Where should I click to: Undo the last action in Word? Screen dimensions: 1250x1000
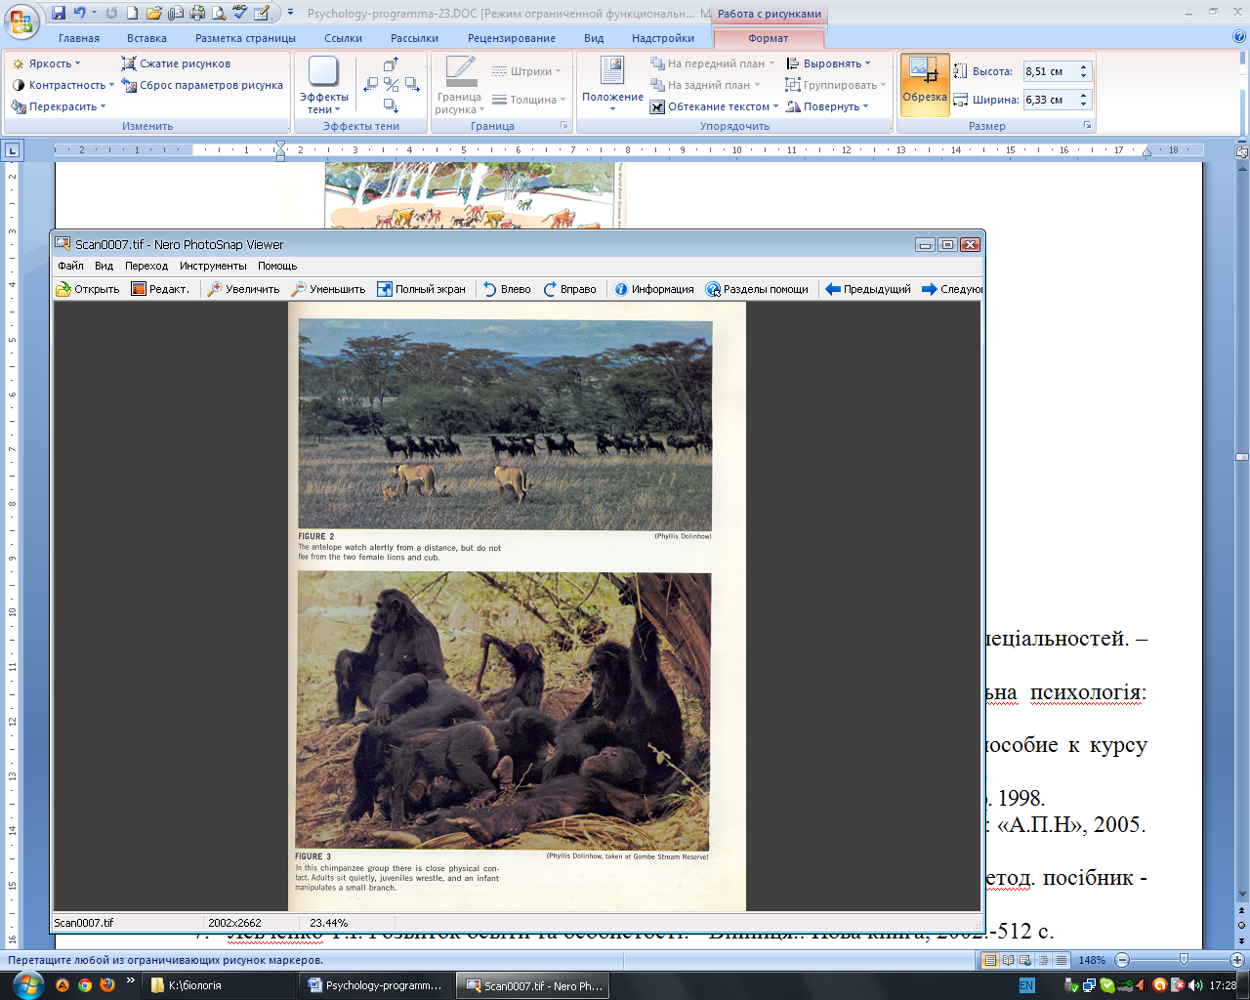coord(80,14)
